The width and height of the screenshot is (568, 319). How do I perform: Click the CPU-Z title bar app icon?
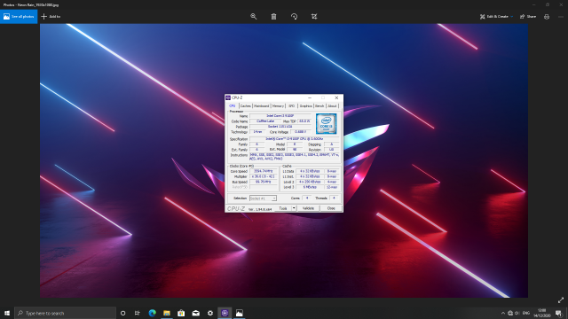[228, 97]
